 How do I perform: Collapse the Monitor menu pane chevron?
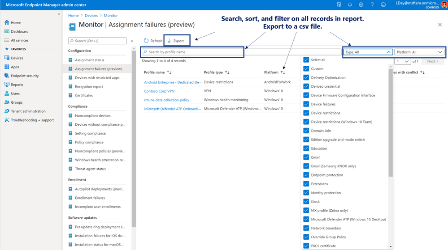tap(132, 41)
